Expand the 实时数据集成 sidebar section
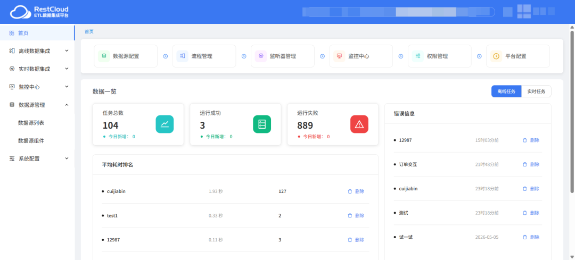This screenshot has width=575, height=260. (37, 69)
